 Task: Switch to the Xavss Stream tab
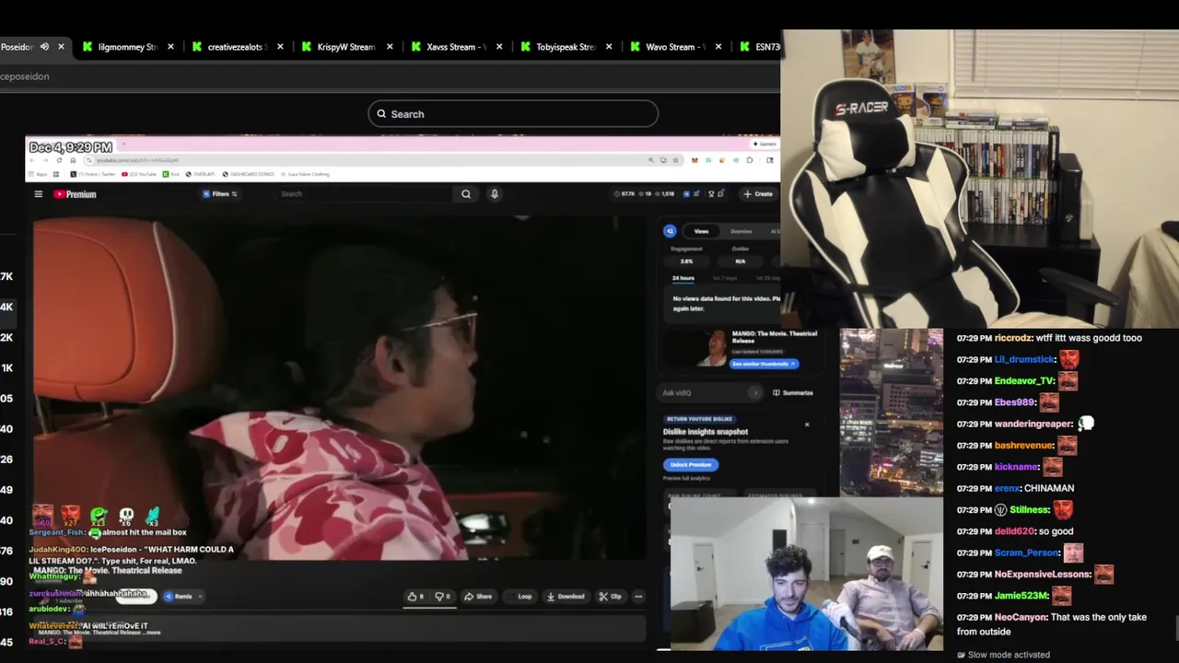[x=457, y=47]
